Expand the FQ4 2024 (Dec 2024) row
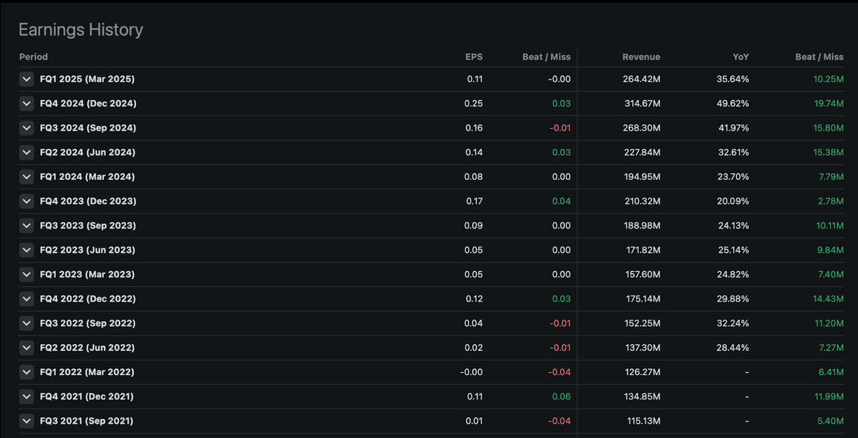Image resolution: width=858 pixels, height=438 pixels. 27,103
